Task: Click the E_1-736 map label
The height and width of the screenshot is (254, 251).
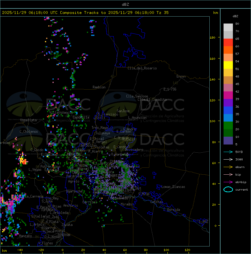Action: coord(170,89)
